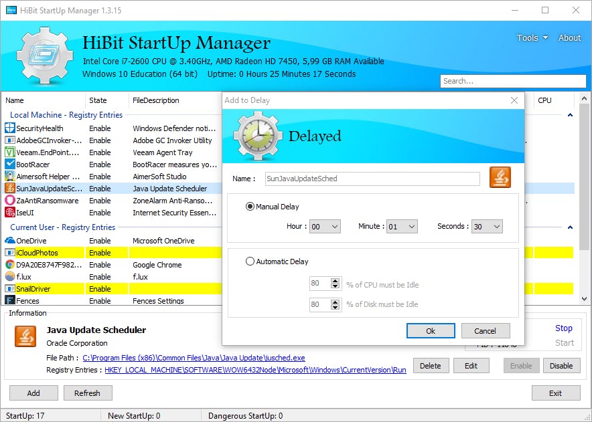The image size is (592, 422).
Task: Click the ZaAntiRansomware icon
Action: (x=10, y=201)
